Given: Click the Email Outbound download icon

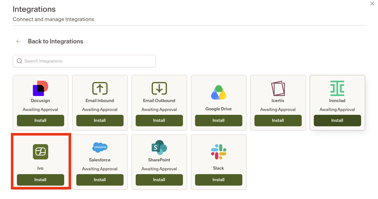Looking at the screenshot, I should coord(159,88).
